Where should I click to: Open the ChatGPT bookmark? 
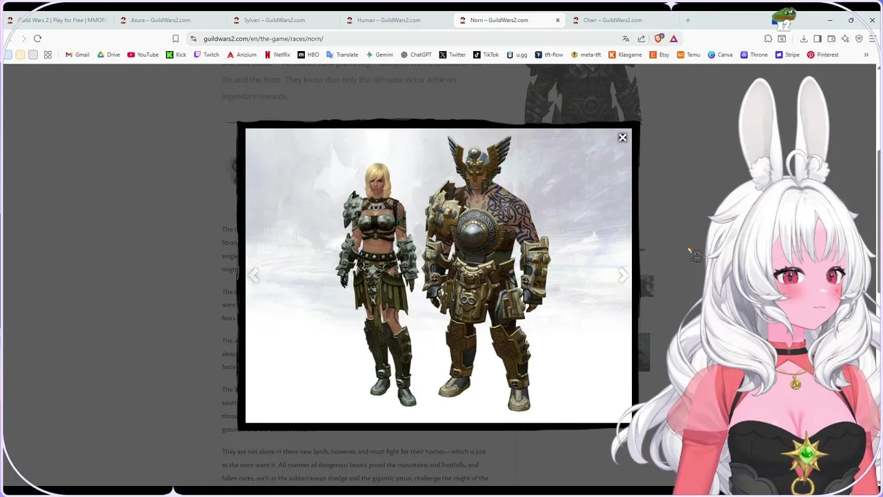416,55
